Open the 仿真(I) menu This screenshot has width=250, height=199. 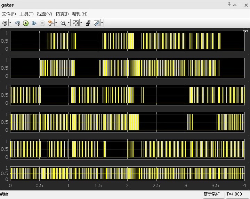tap(62, 14)
